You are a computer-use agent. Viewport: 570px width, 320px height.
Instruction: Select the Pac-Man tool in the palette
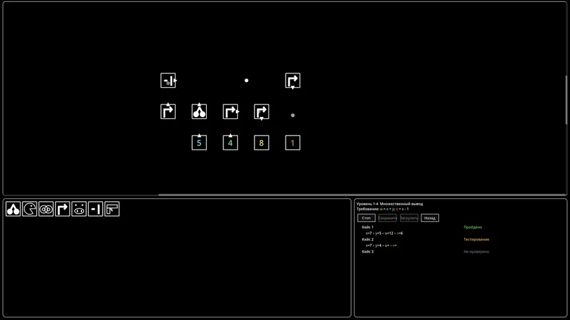pos(29,209)
